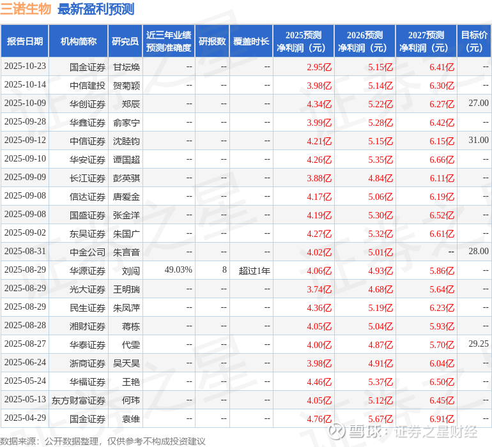Select date cell 2025-10-23
The width and height of the screenshot is (492, 447).
coord(25,66)
